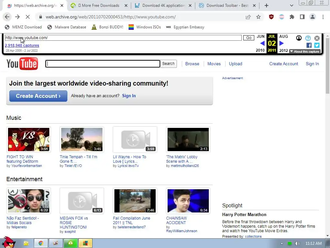Bookmark this page with the star icon

[x=258, y=17]
